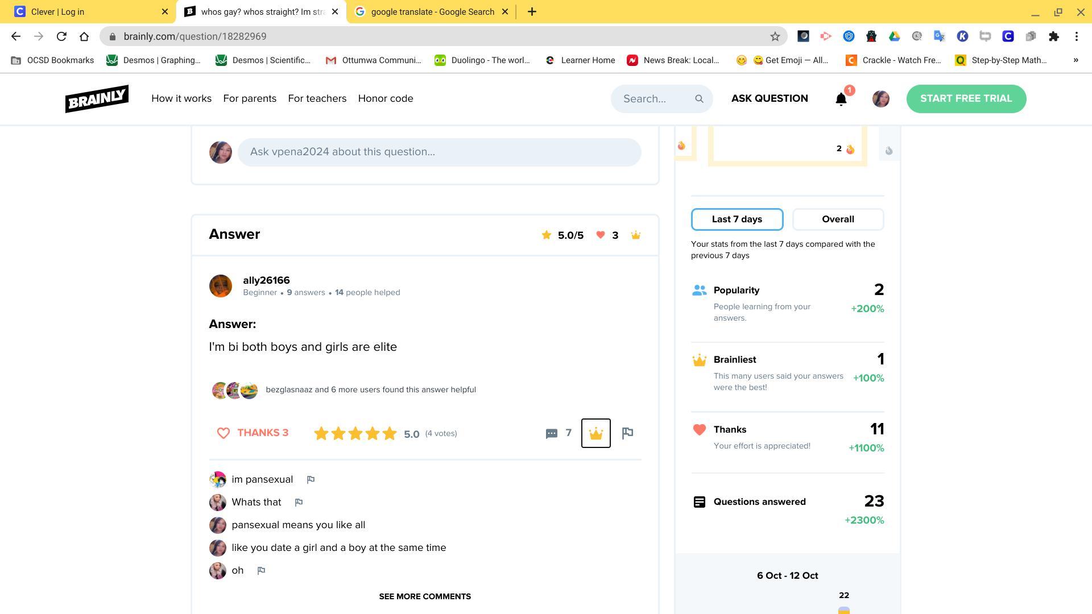Select the Last 7 days stats toggle
Viewport: 1092px width, 614px height.
(x=737, y=219)
